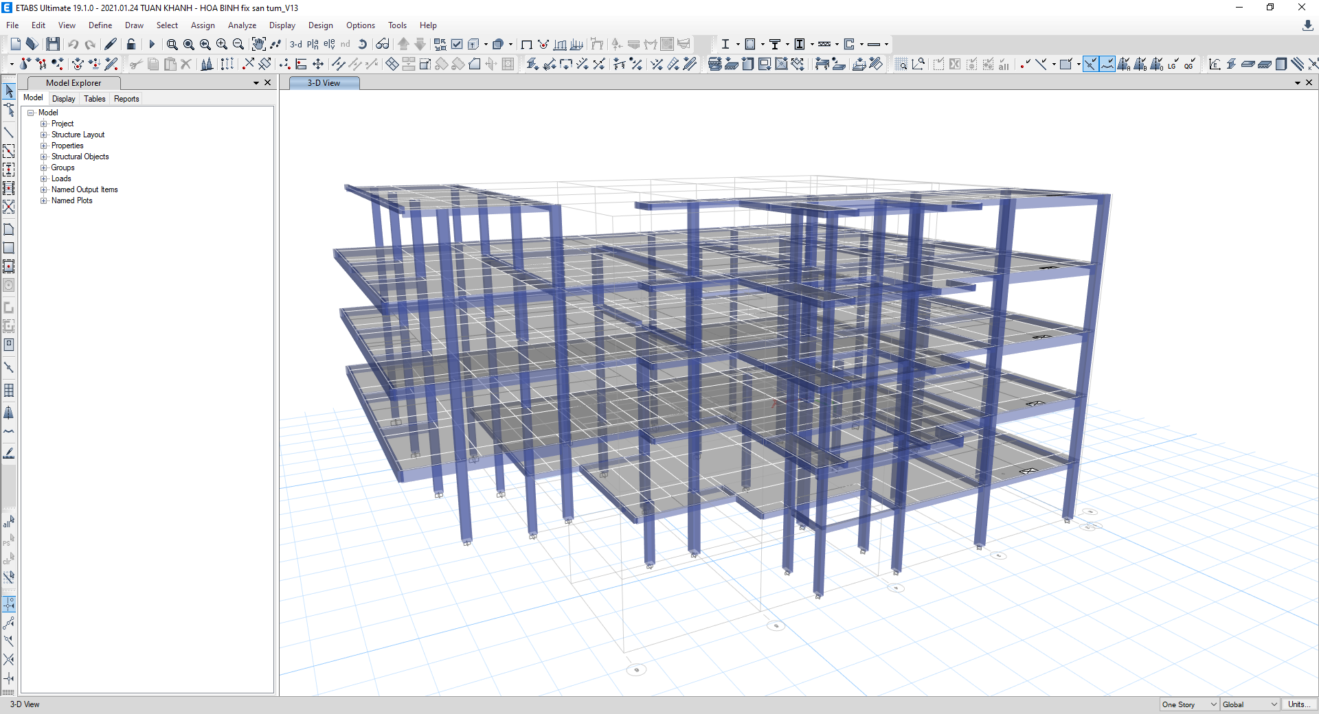Open the Analyze menu
Image resolution: width=1319 pixels, height=714 pixels.
click(242, 25)
